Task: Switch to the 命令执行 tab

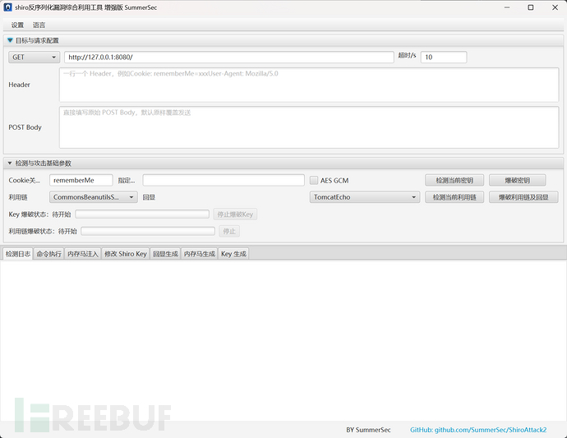Action: (x=48, y=254)
